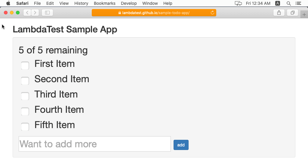Open Spotlight search in the menu bar
This screenshot has width=308, height=162.
pyautogui.click(x=289, y=3)
